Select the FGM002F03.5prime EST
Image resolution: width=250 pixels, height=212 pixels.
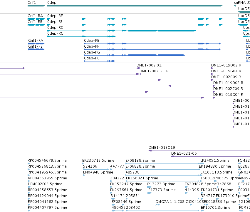click(45, 184)
